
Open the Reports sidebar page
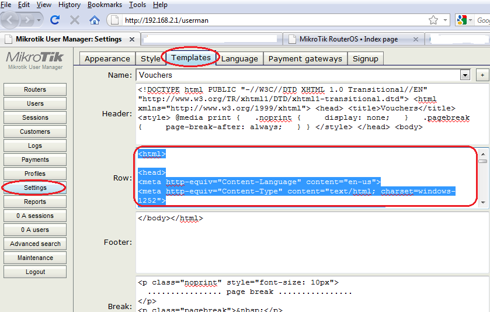(x=35, y=202)
